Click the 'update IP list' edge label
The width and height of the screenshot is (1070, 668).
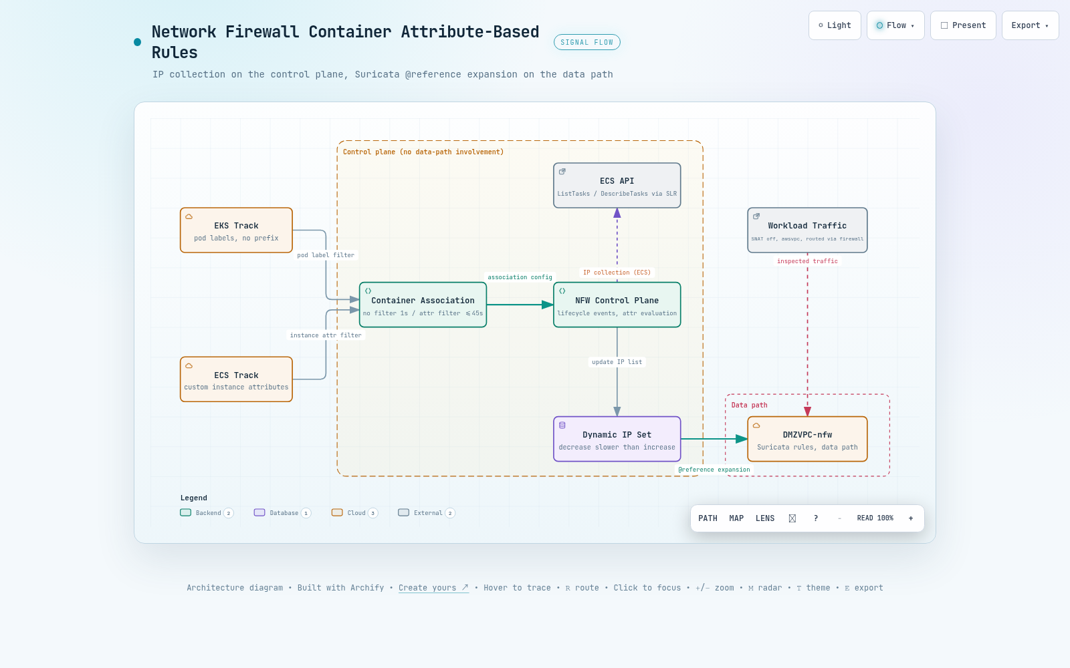point(617,362)
